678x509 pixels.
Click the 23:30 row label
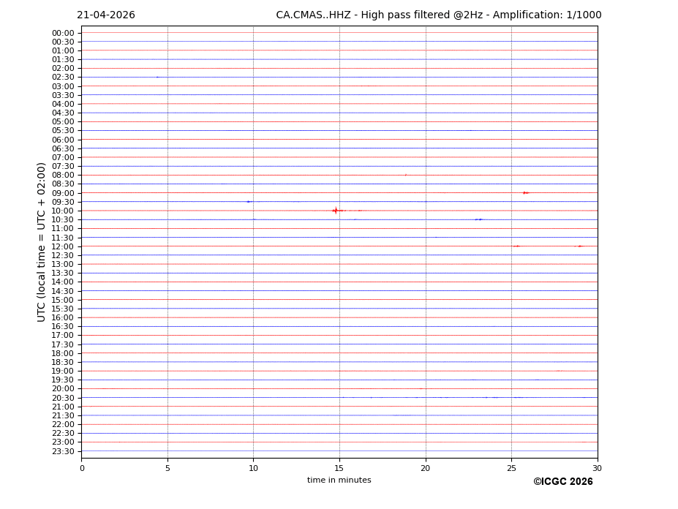coord(63,451)
